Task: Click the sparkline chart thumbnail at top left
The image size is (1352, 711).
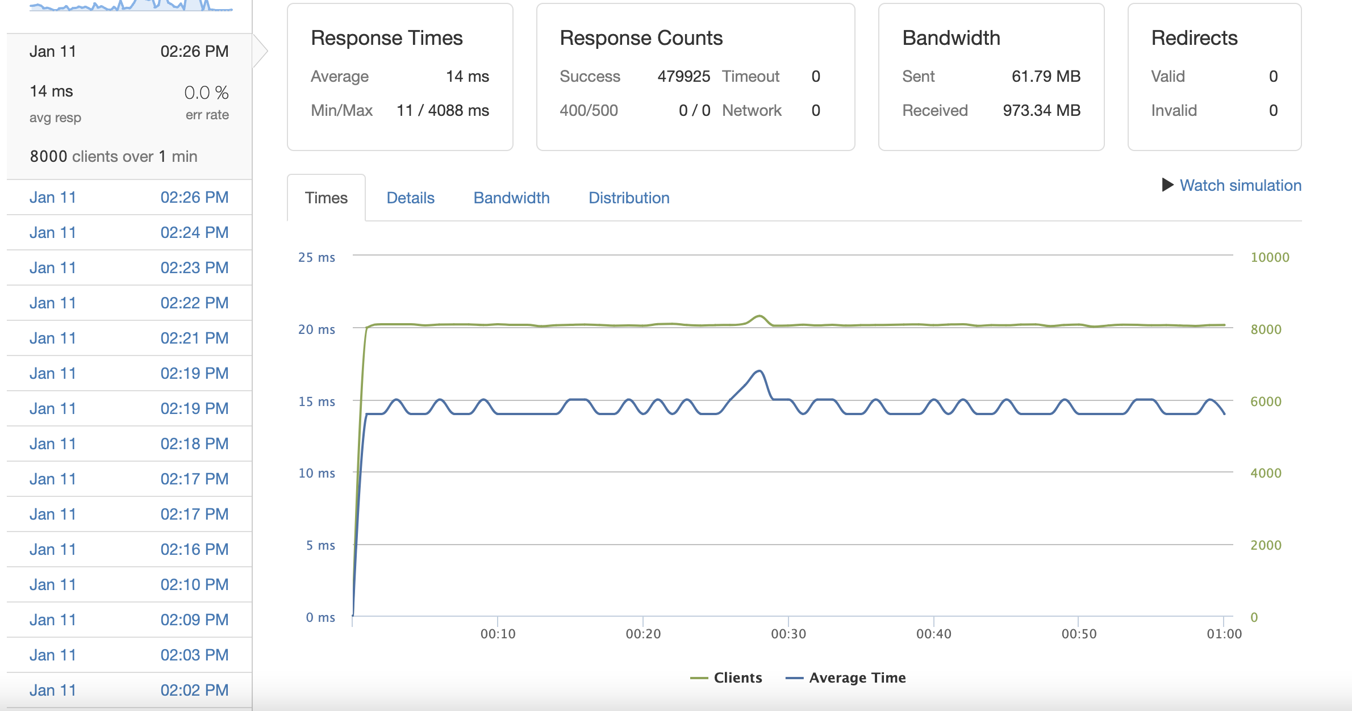Action: click(x=131, y=6)
